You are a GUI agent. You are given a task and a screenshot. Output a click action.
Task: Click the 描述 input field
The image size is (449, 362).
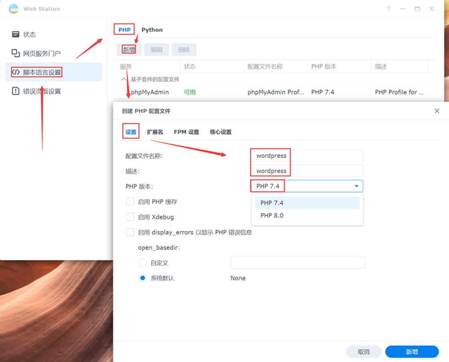(307, 171)
